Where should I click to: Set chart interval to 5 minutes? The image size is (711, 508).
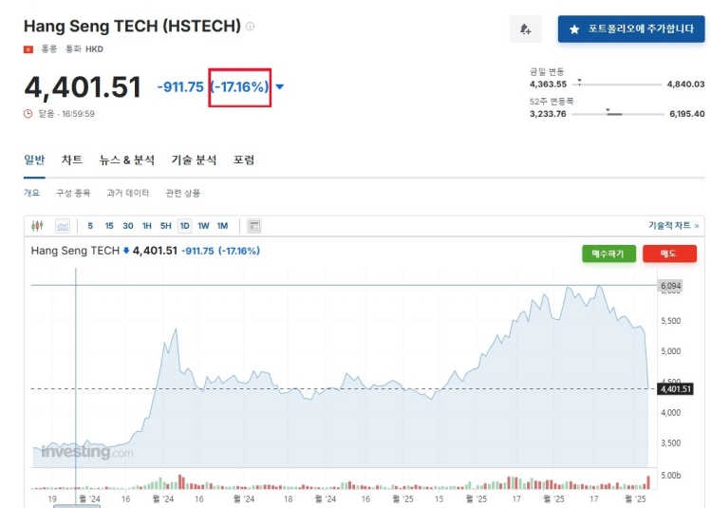pyautogui.click(x=90, y=225)
